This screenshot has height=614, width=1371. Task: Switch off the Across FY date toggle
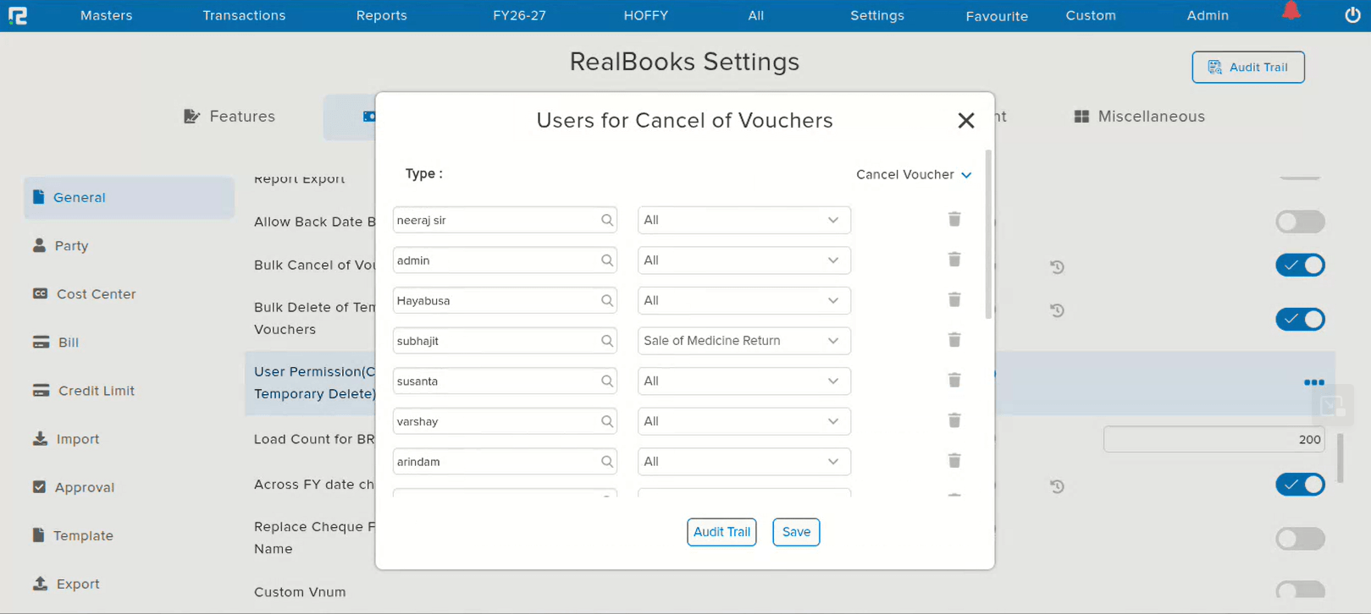click(1300, 485)
